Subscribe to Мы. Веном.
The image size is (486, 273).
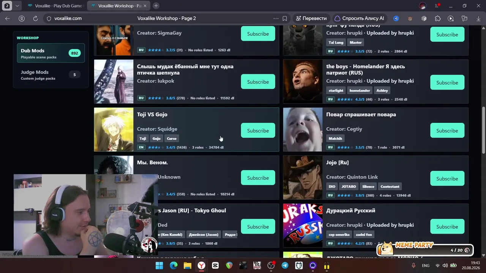258,178
